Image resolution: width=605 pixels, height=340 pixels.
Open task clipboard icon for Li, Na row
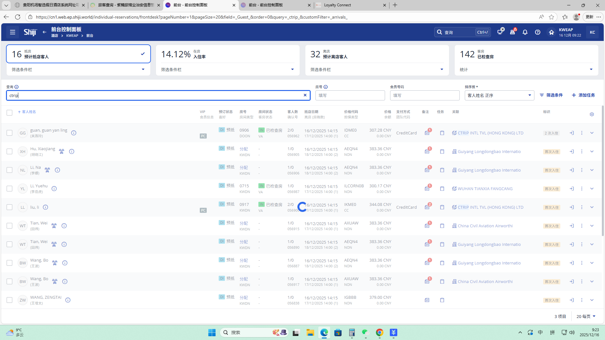click(x=442, y=170)
